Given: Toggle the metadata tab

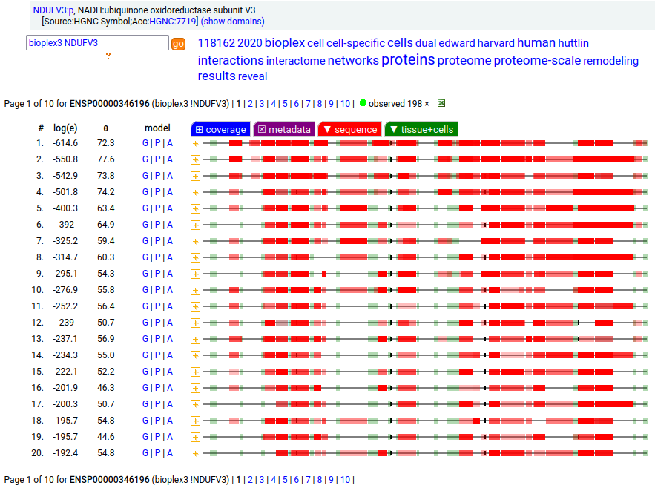Looking at the screenshot, I should point(284,130).
